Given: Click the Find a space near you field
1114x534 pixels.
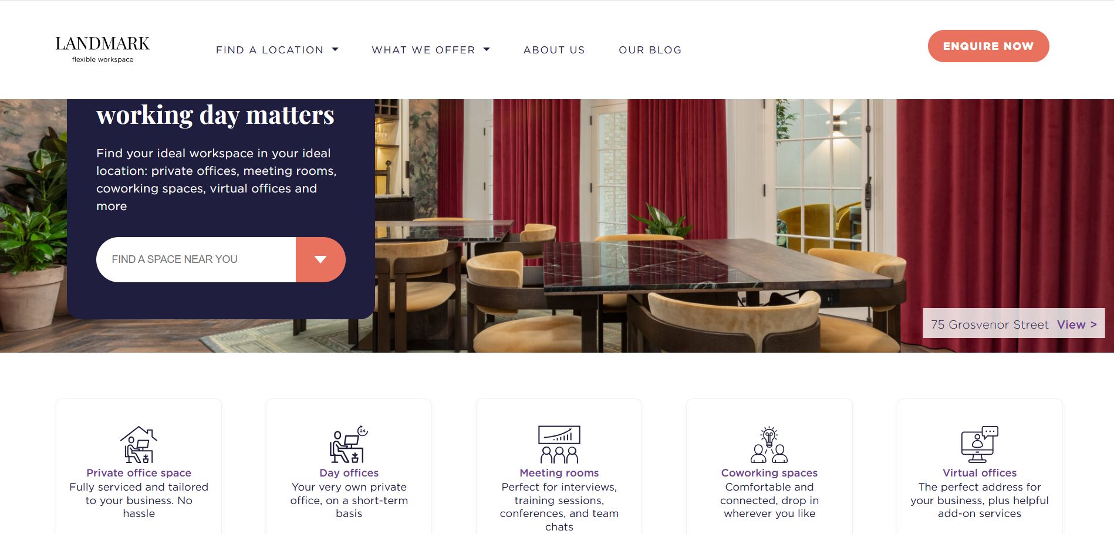Looking at the screenshot, I should click(x=196, y=259).
